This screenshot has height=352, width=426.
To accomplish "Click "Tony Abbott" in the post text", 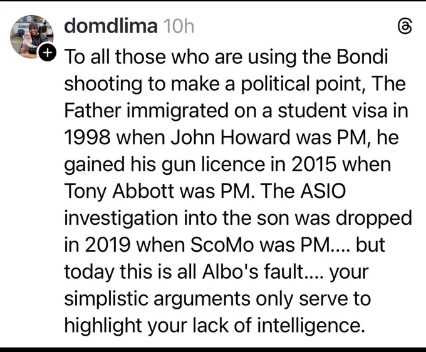I will (119, 191).
